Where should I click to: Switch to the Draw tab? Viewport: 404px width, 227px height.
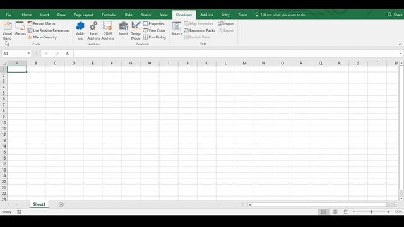click(61, 15)
